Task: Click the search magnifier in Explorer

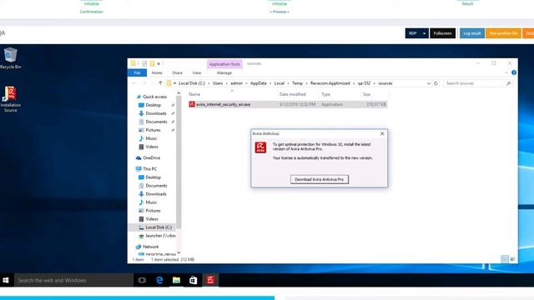Action: pos(508,83)
